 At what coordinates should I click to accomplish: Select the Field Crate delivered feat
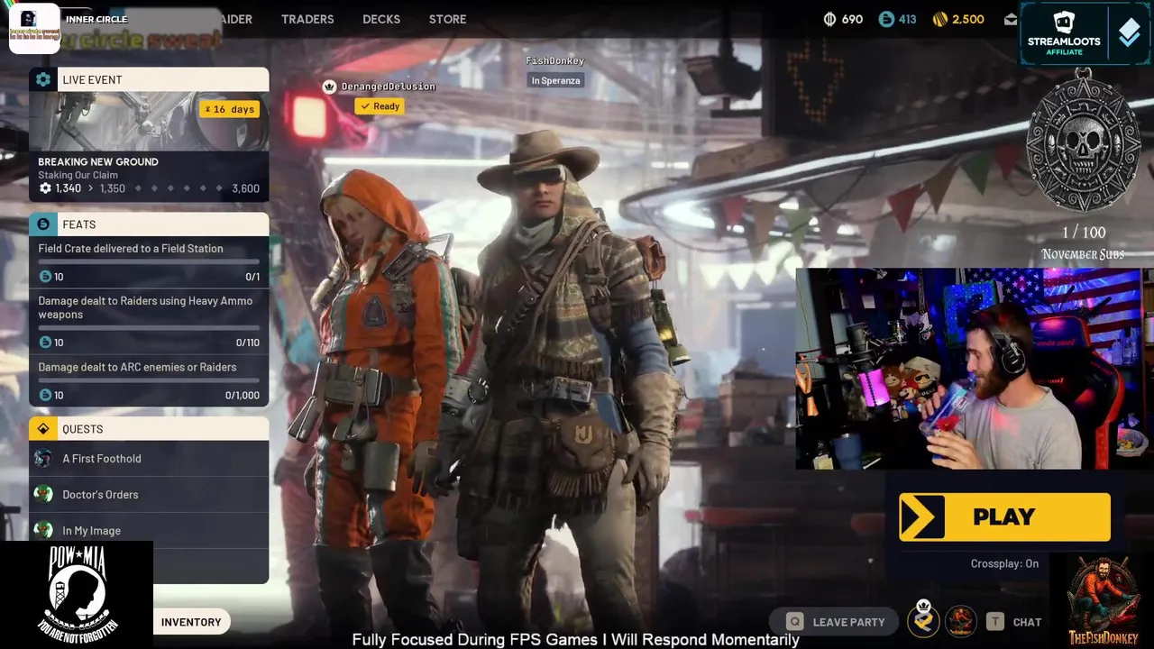coord(149,262)
